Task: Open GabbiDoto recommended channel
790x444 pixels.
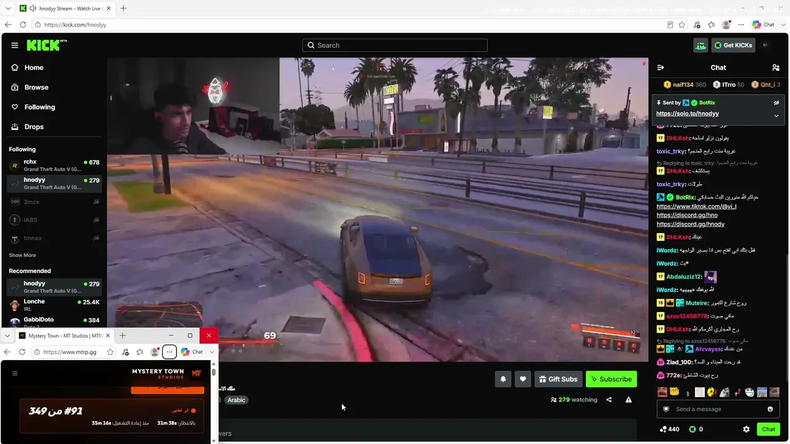Action: coord(54,323)
